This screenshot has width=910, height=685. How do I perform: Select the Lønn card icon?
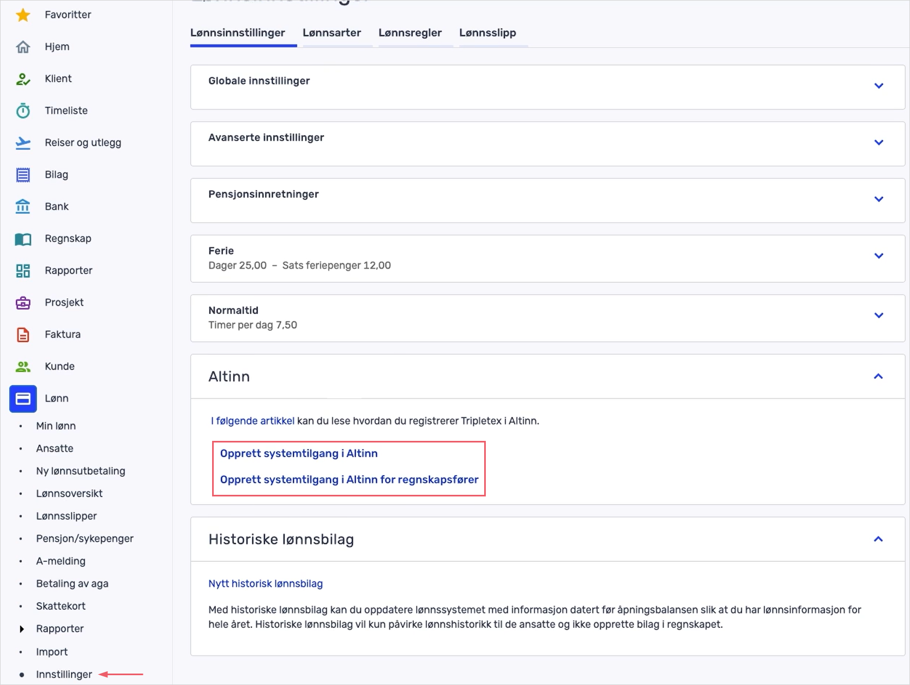23,399
